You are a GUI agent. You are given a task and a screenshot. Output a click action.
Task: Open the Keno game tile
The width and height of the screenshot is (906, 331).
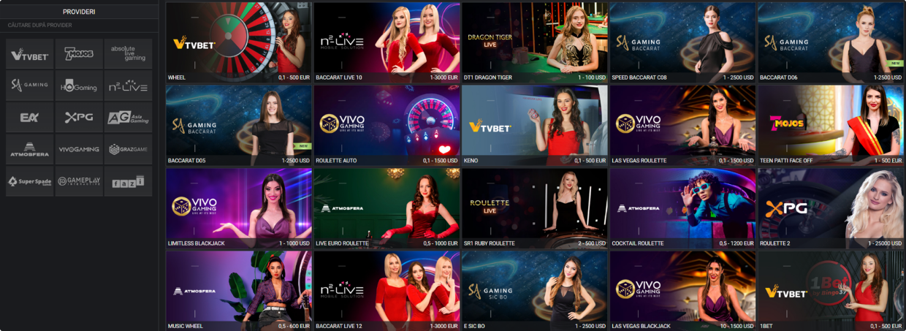tap(535, 125)
